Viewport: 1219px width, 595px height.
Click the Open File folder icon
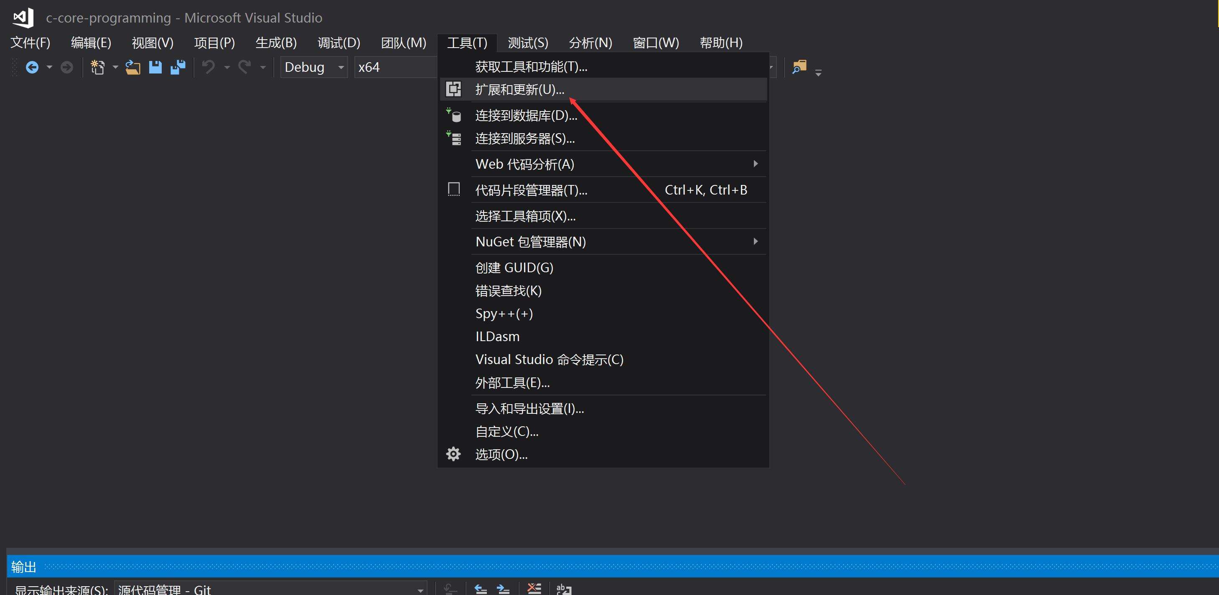133,68
